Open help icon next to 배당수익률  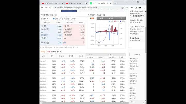(x=138, y=34)
